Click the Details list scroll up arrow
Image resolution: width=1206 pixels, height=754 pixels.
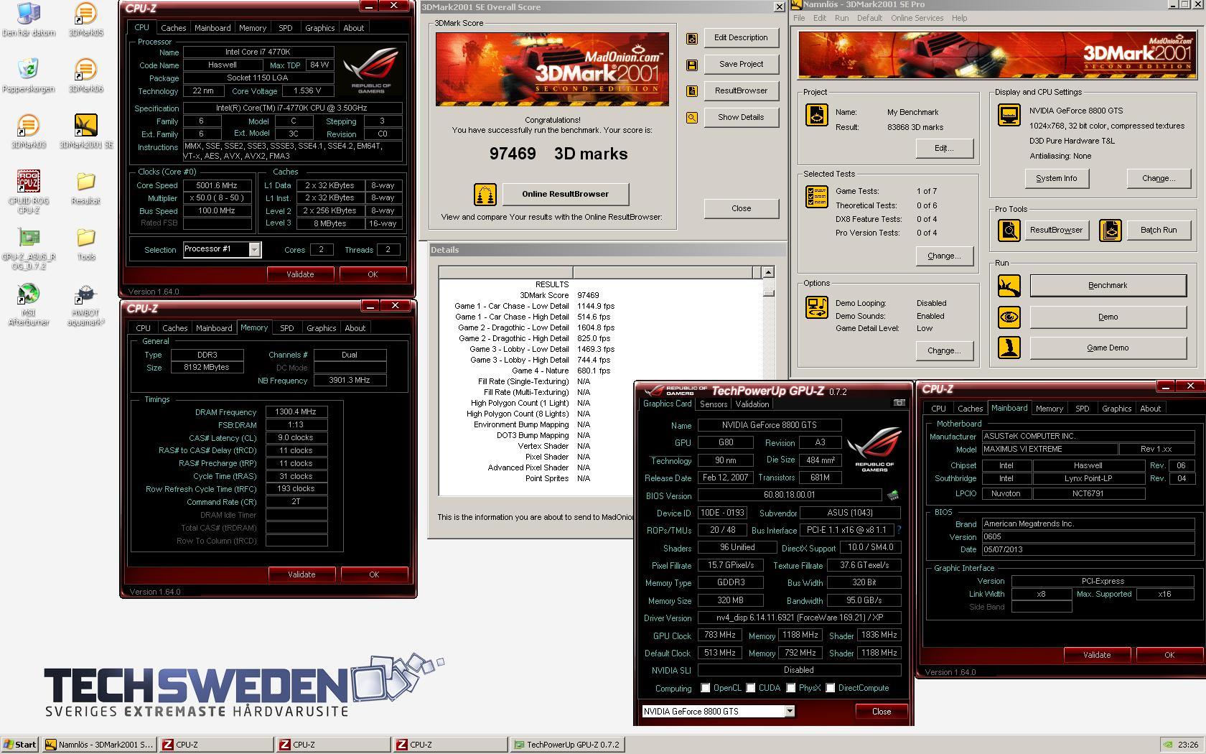click(768, 272)
